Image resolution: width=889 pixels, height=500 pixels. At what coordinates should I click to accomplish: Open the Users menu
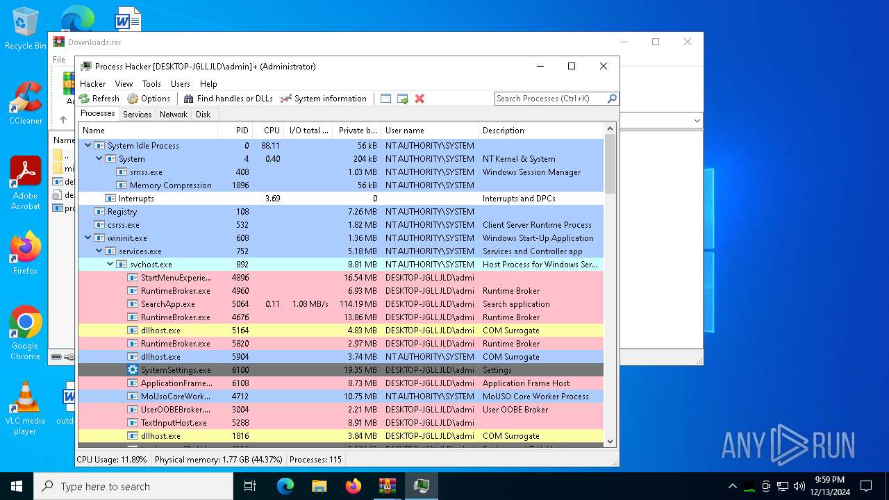click(181, 84)
